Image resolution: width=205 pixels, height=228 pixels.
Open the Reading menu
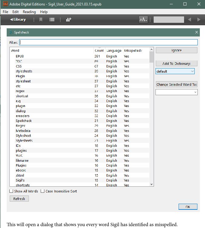pos(29,12)
